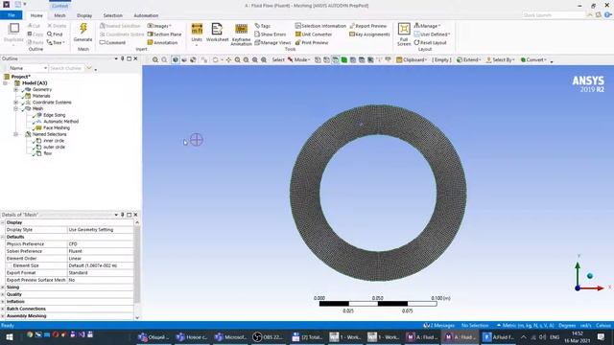Click the Search Outline field
The width and height of the screenshot is (614, 345).
click(x=66, y=68)
